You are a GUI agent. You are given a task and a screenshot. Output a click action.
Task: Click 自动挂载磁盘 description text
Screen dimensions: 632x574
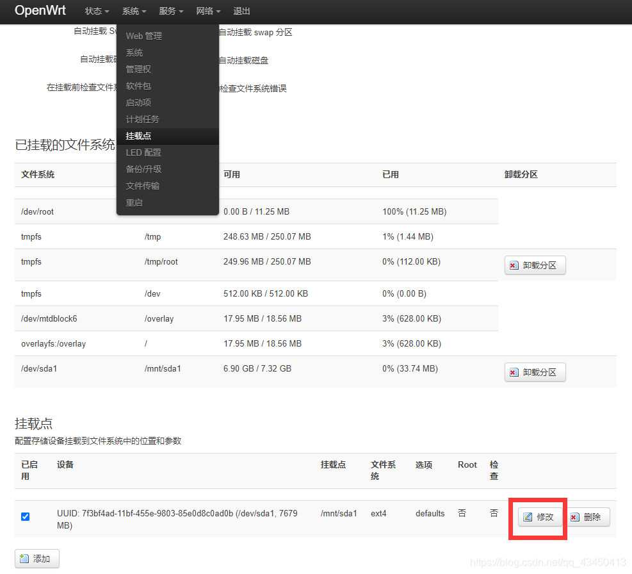[x=243, y=60]
